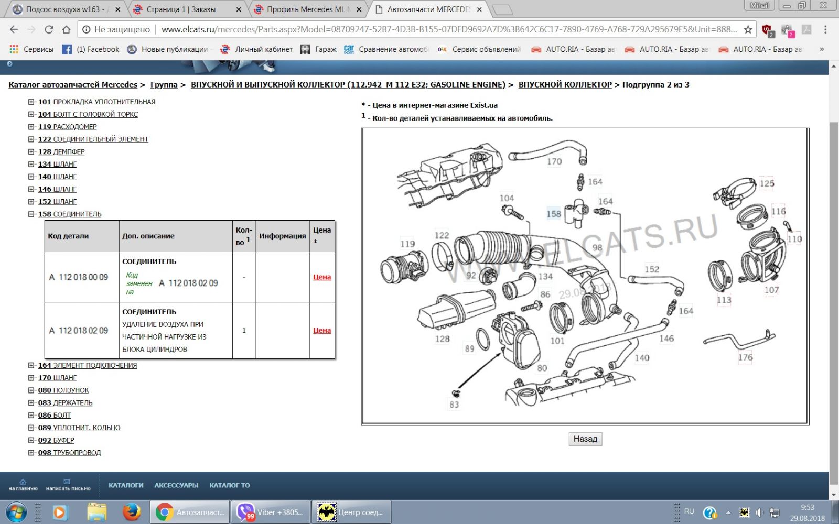Collapse the 158 СОЕДИНИТЕЛЬ node

tap(31, 214)
